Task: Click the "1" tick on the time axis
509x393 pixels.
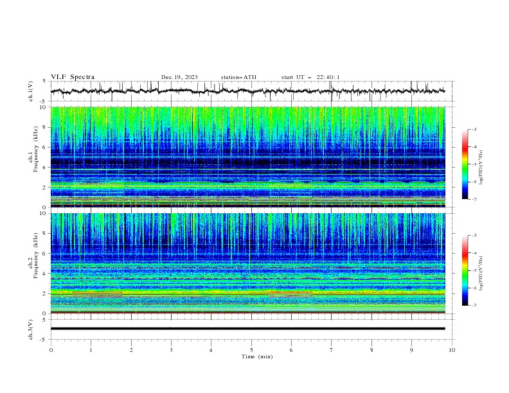Action: (x=91, y=350)
